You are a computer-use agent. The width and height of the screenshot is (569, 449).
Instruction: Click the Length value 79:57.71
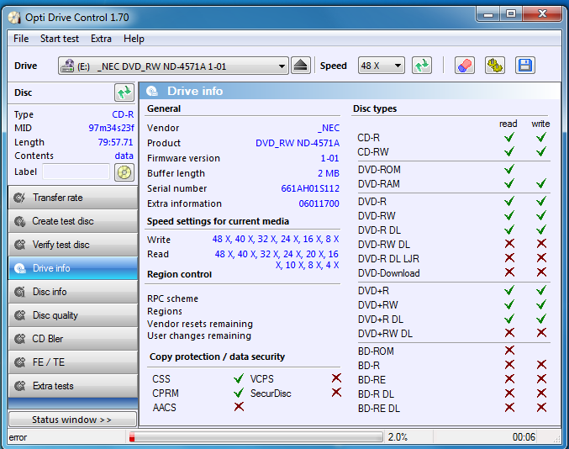(x=115, y=142)
